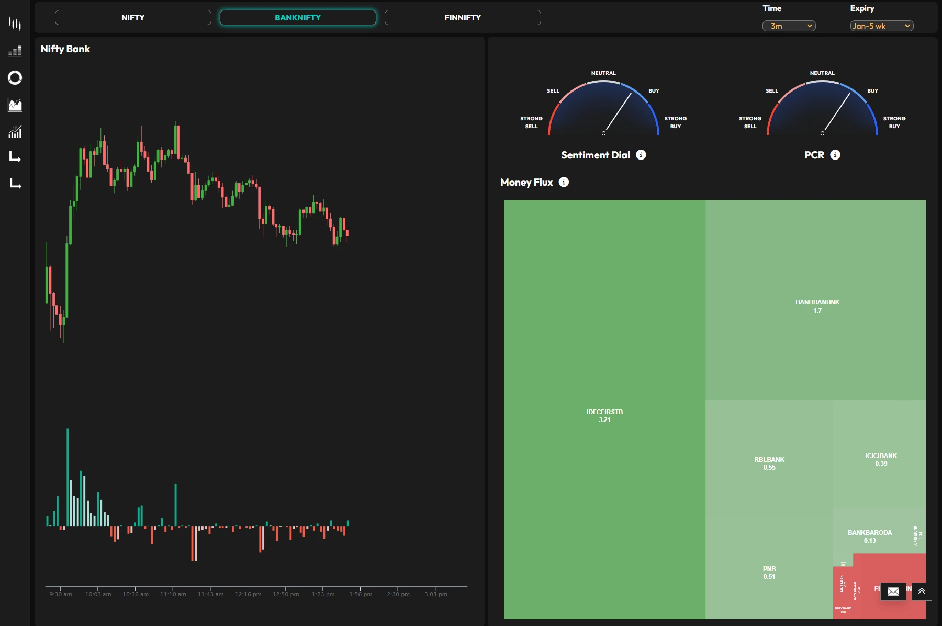Open the bar chart sidebar icon
This screenshot has height=626, width=942.
[15, 51]
